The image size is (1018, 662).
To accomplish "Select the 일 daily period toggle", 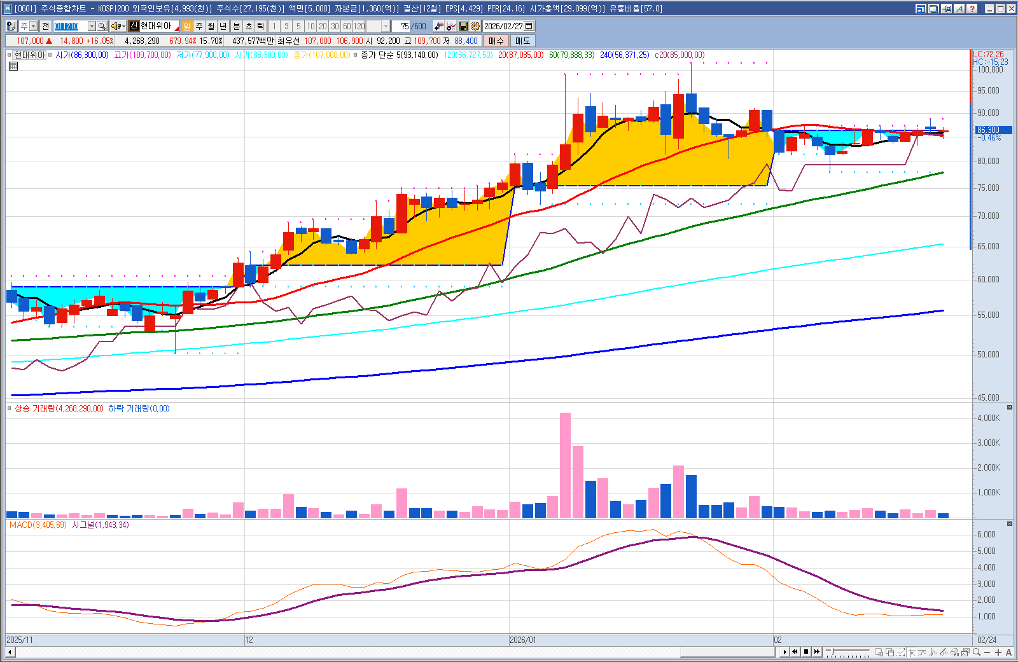I will (x=187, y=26).
